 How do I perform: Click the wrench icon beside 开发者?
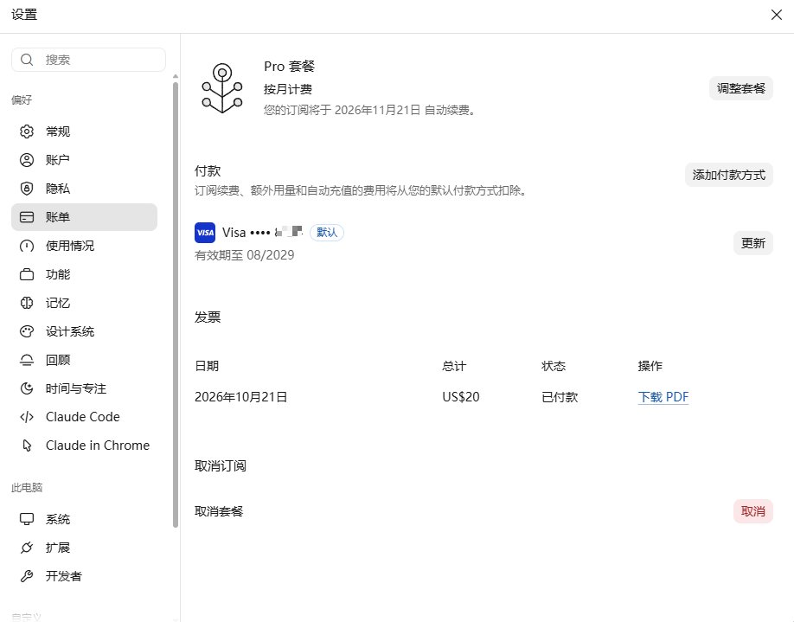26,576
